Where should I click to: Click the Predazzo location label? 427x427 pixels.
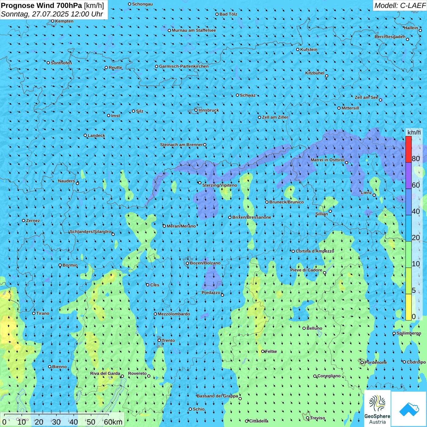[x=211, y=292]
